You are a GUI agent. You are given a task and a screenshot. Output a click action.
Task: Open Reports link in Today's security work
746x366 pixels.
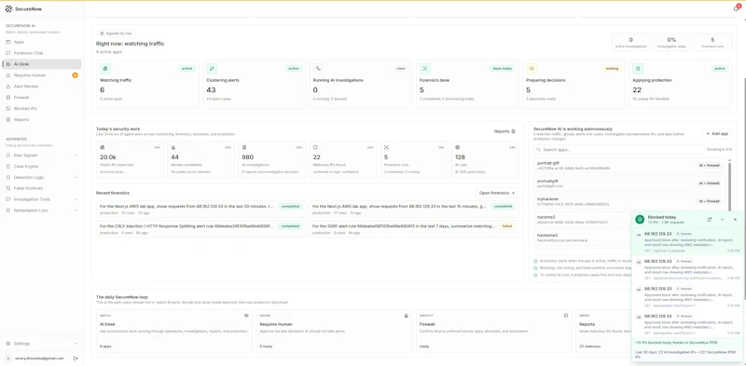pyautogui.click(x=504, y=131)
